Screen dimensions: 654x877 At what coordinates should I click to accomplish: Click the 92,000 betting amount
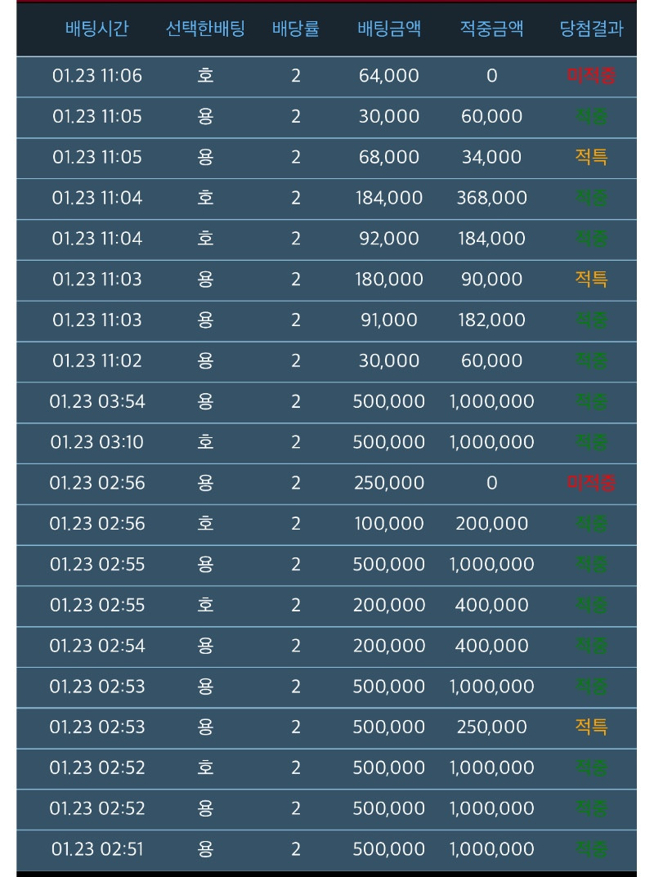pyautogui.click(x=389, y=239)
